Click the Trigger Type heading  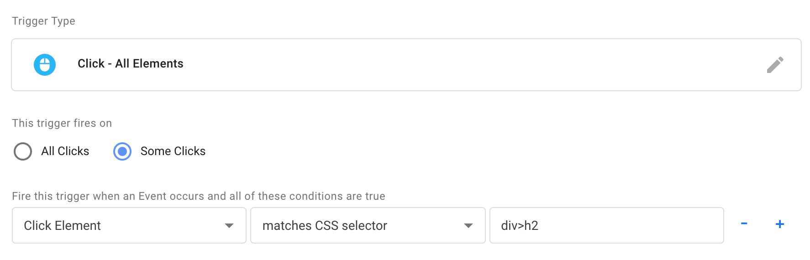(43, 21)
